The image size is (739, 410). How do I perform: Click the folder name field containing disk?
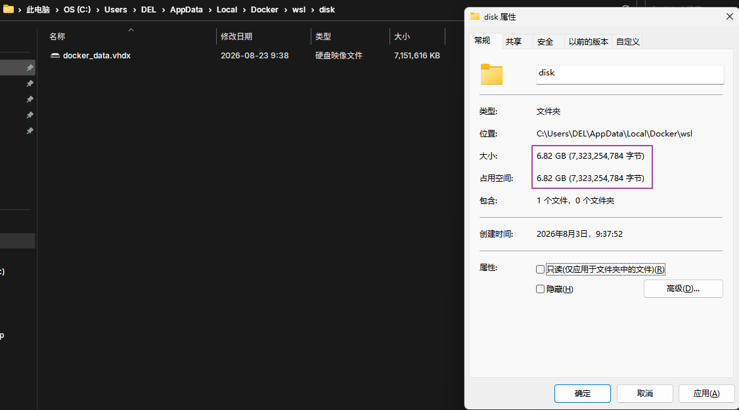630,74
